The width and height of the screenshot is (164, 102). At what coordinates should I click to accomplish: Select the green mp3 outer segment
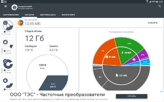point(129,44)
